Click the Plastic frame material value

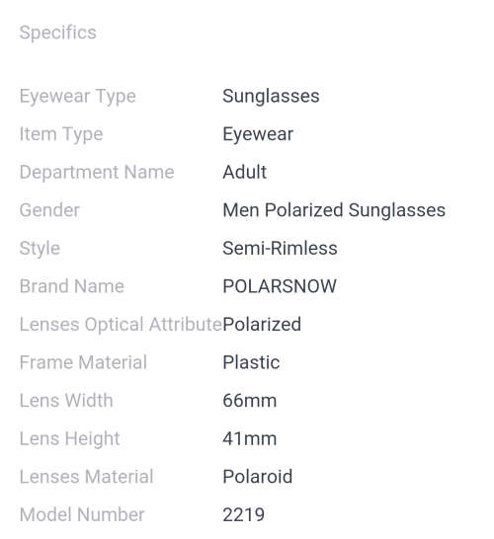point(251,362)
